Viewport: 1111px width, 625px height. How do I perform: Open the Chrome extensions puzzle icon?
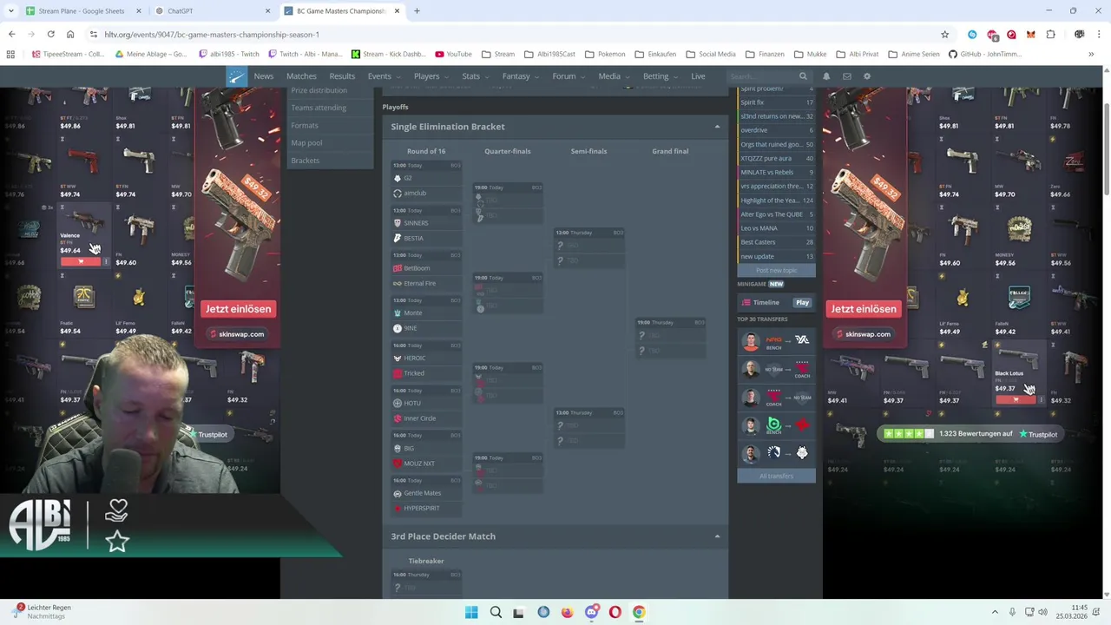point(1050,34)
